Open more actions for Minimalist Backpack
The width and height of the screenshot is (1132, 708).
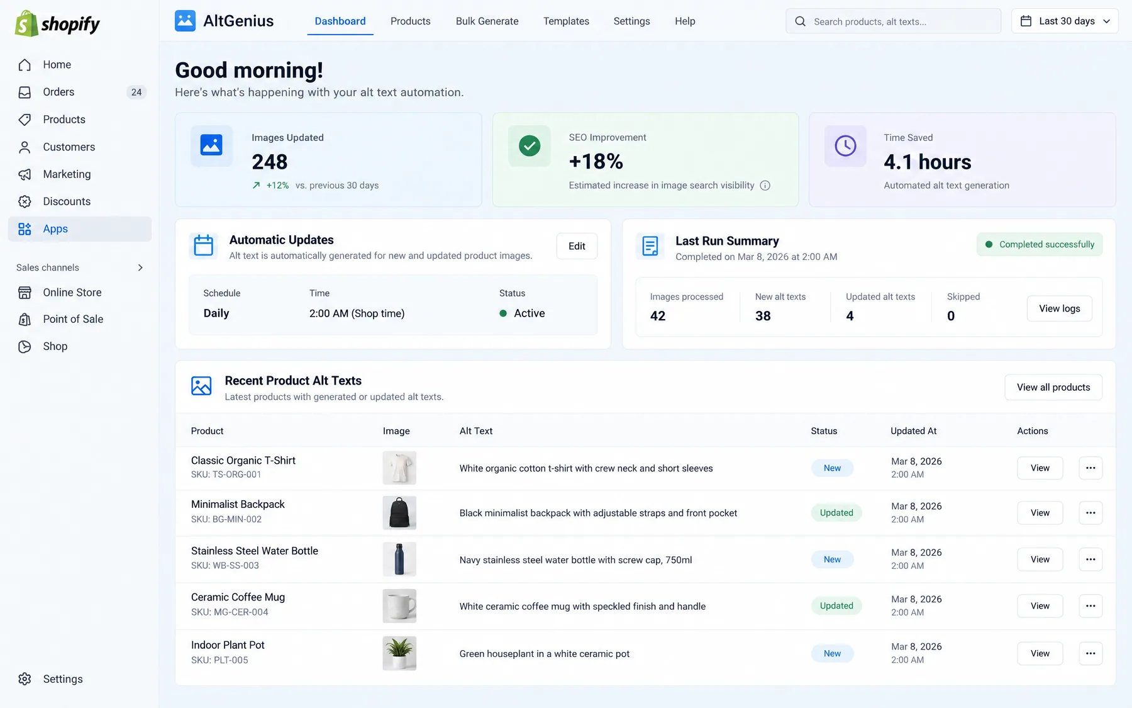(x=1090, y=513)
